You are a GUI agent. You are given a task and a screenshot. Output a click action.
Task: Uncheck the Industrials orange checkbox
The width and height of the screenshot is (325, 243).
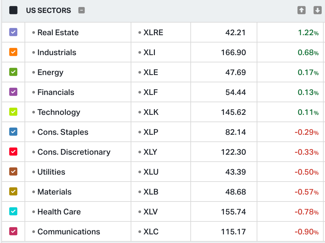pos(13,52)
